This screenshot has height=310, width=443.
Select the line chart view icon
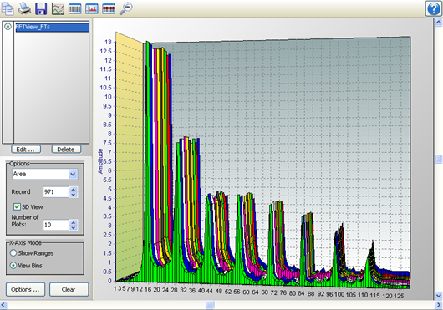pos(58,8)
